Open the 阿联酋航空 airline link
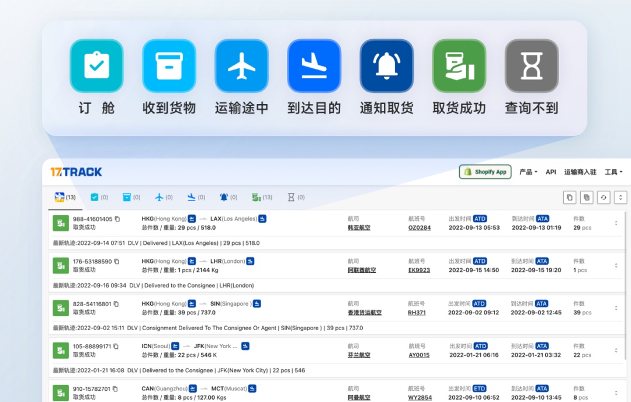 [x=362, y=270]
